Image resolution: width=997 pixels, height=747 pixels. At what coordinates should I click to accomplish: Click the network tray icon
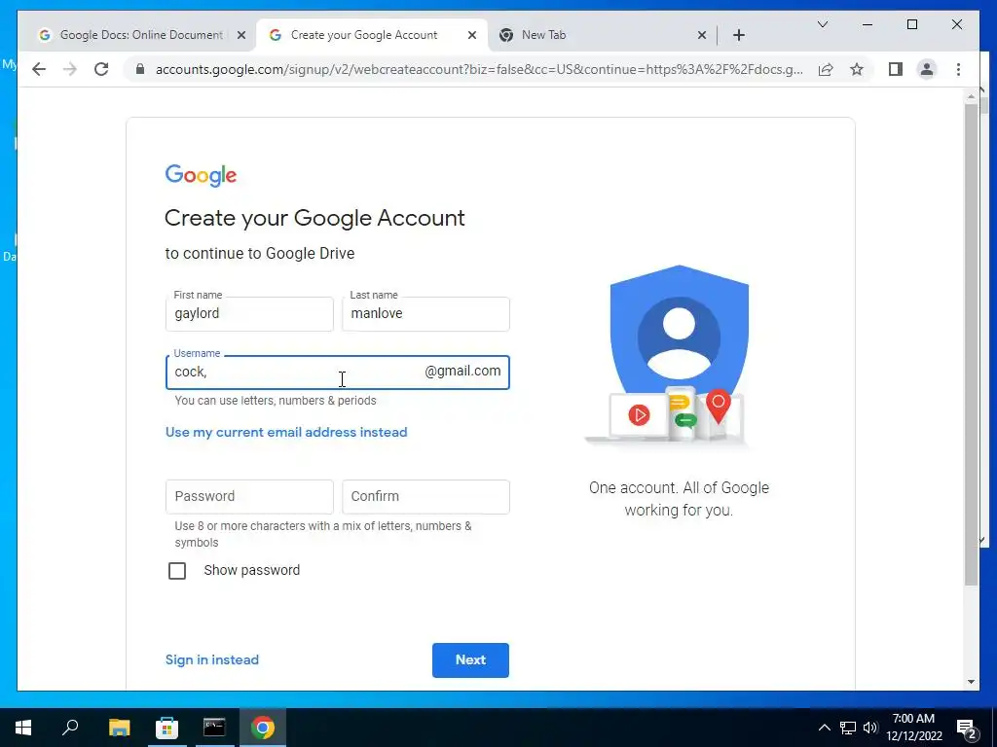click(x=848, y=728)
